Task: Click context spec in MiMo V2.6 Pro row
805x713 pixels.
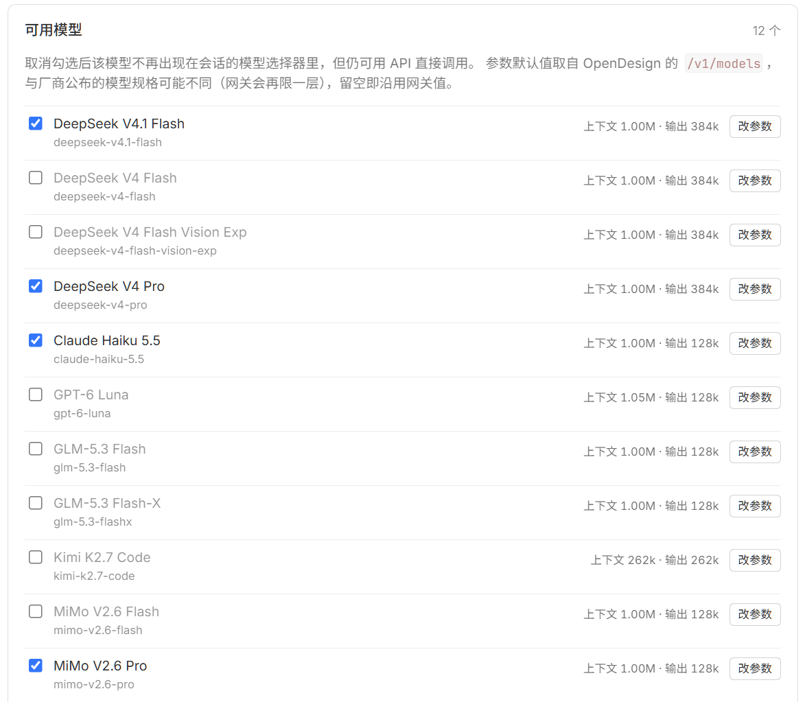Action: pyautogui.click(x=651, y=668)
